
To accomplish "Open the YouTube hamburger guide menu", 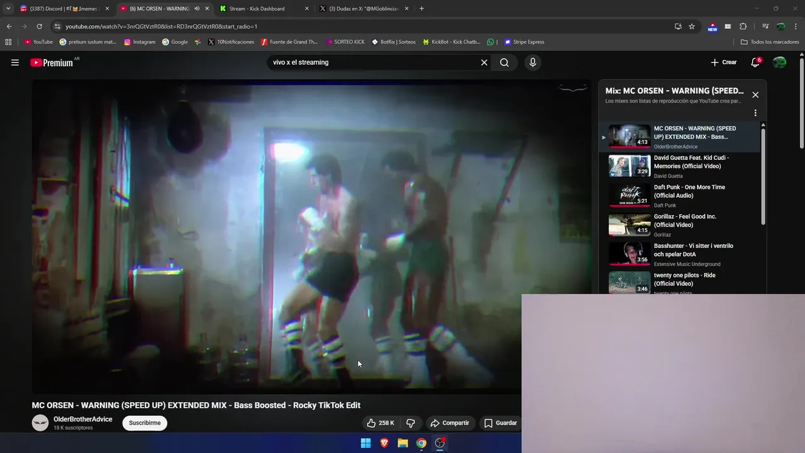I will tap(15, 62).
